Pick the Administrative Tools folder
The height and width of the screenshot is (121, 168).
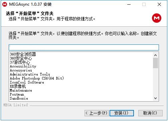[x=30, y=74]
